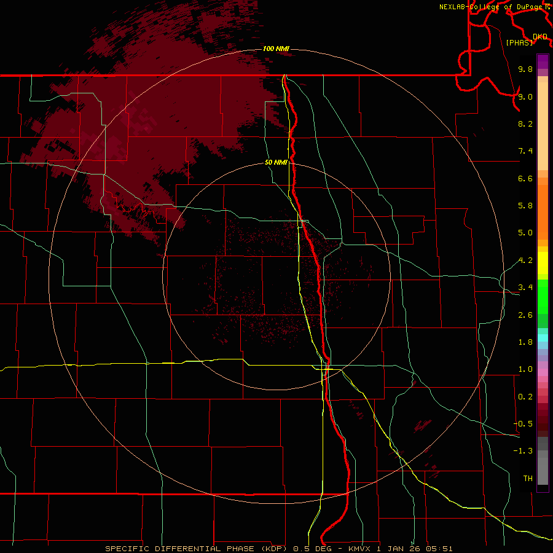Image resolution: width=553 pixels, height=553 pixels.
Task: Click the 8.2 legend value
Action: [x=525, y=124]
